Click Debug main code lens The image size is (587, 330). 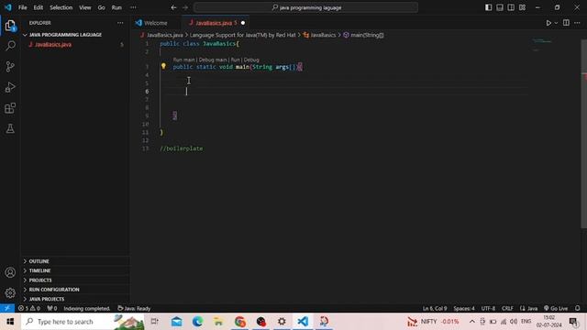click(213, 60)
